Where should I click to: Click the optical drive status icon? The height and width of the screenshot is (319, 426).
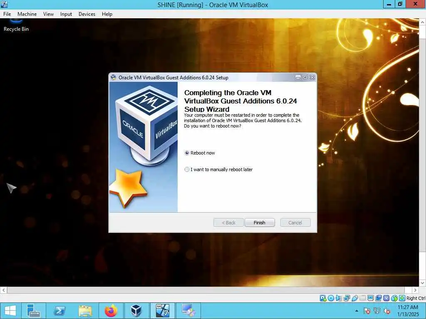[331, 298]
